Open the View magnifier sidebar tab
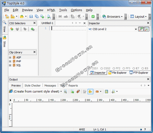This screenshot has height=133, width=153. point(5,27)
